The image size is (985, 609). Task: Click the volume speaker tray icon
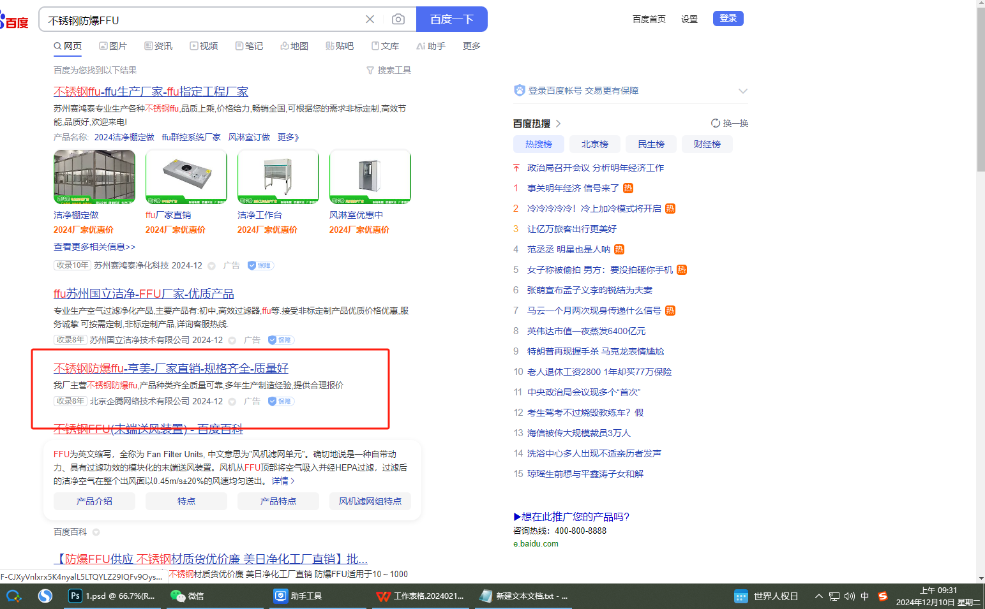point(850,596)
